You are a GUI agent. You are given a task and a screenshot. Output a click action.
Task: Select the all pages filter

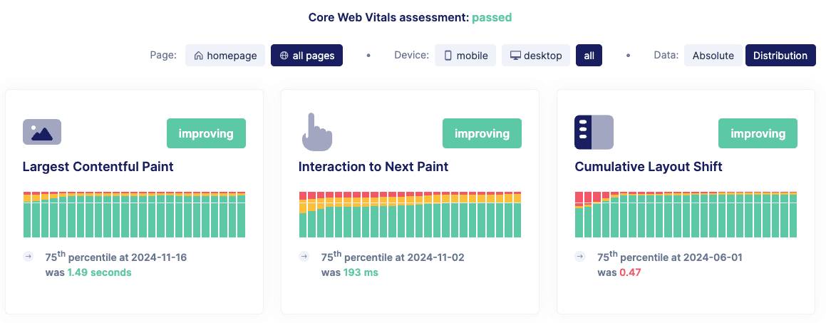tap(306, 56)
